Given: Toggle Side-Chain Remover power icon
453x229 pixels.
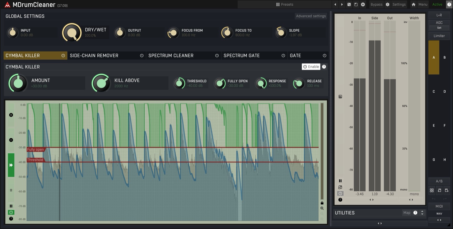Looking at the screenshot, I should 142,55.
